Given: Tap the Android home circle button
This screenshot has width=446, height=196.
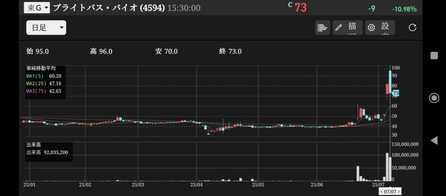Looking at the screenshot, I should pyautogui.click(x=434, y=98).
